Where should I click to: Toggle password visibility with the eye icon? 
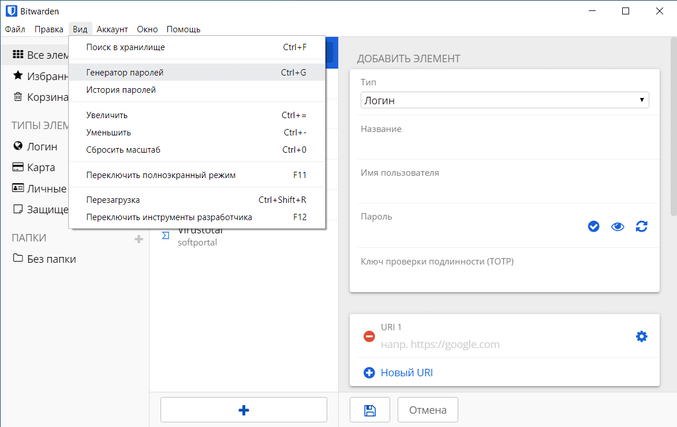[x=618, y=226]
